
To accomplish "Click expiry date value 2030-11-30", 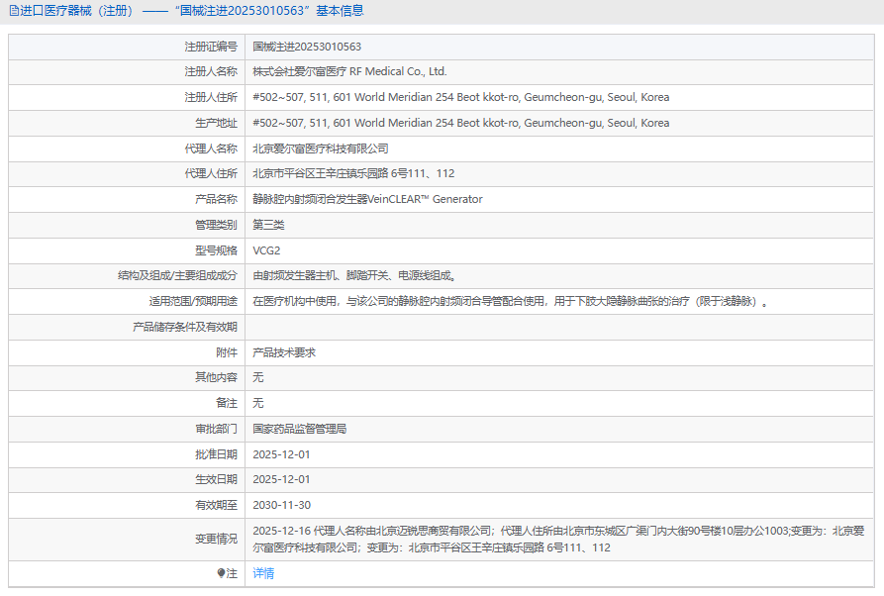I will 281,505.
